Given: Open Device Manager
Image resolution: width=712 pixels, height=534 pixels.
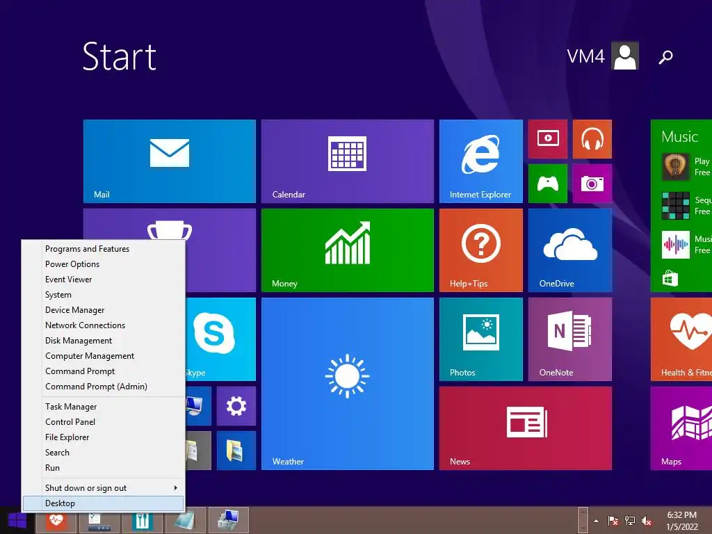Looking at the screenshot, I should (104, 309).
